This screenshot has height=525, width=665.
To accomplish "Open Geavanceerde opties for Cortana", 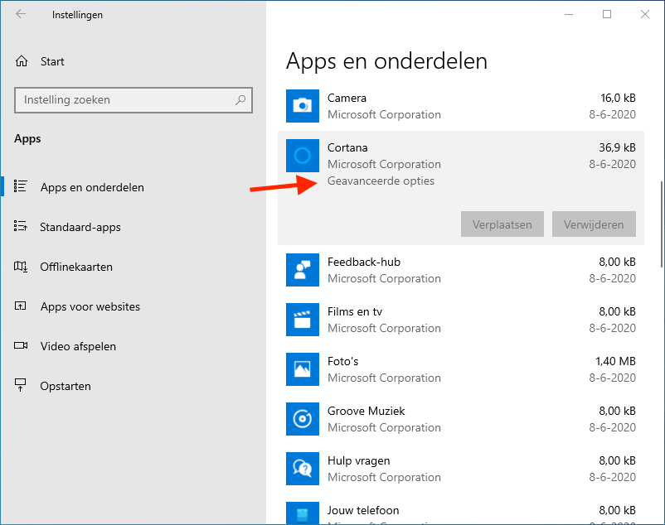I will click(x=381, y=181).
